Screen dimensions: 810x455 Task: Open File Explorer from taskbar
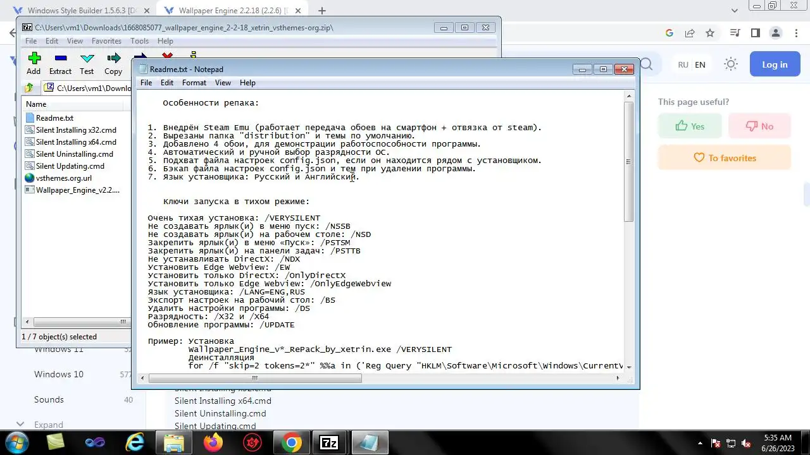point(174,442)
